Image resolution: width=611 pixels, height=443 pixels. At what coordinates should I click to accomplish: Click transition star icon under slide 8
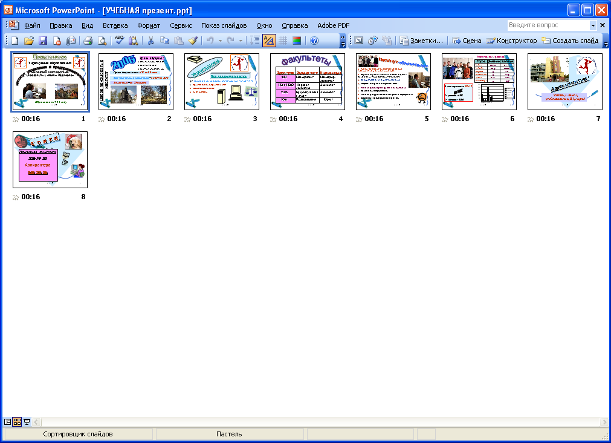[16, 197]
